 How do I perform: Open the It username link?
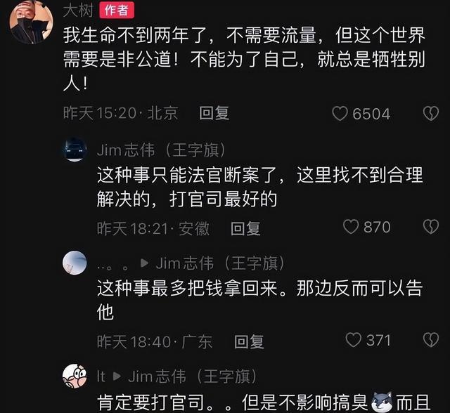pyautogui.click(x=101, y=376)
